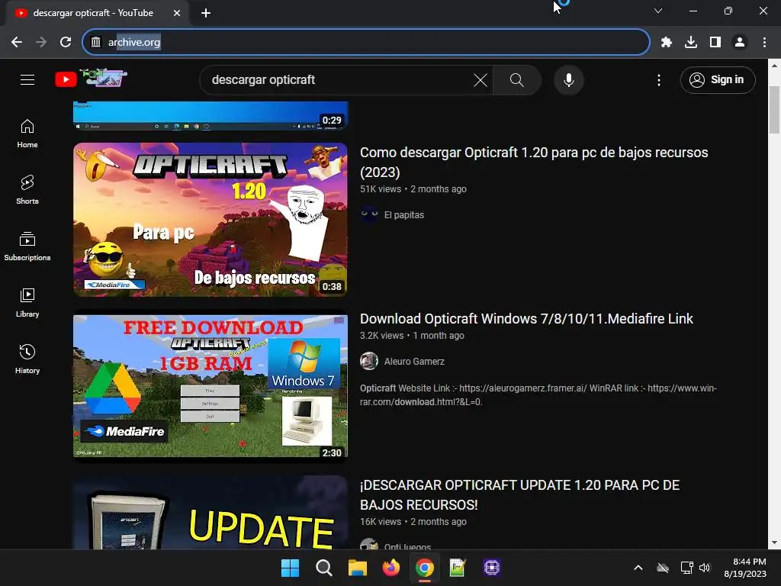Open video title Como descargar Opticraft 1.20
Image resolution: width=781 pixels, height=586 pixels.
[534, 162]
